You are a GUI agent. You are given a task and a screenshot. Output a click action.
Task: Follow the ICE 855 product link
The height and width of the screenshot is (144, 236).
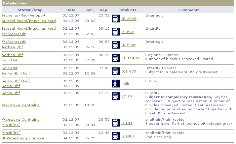pyautogui.click(x=129, y=71)
